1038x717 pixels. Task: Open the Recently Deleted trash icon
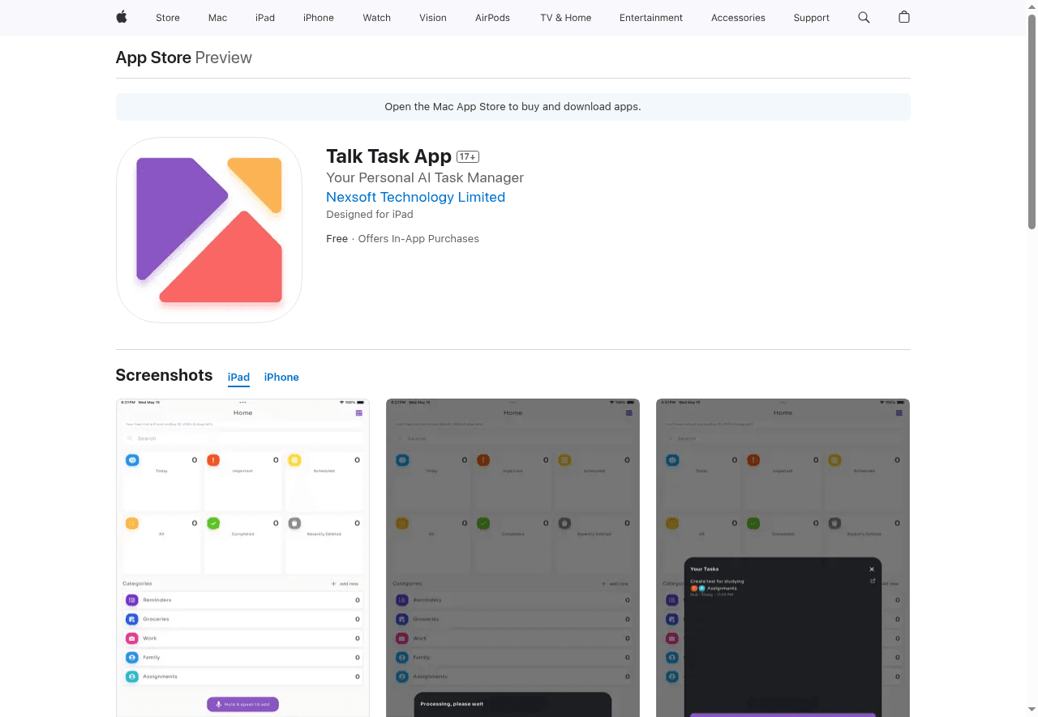pos(294,523)
